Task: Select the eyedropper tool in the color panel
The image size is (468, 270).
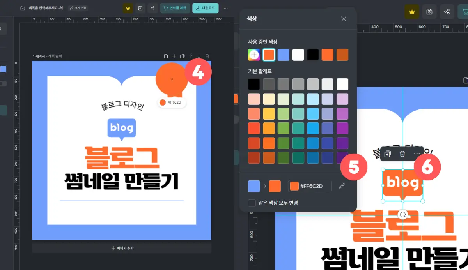Action: point(342,186)
